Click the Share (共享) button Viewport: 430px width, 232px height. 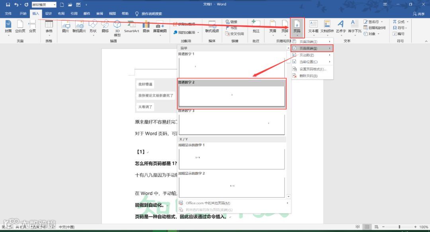point(419,14)
